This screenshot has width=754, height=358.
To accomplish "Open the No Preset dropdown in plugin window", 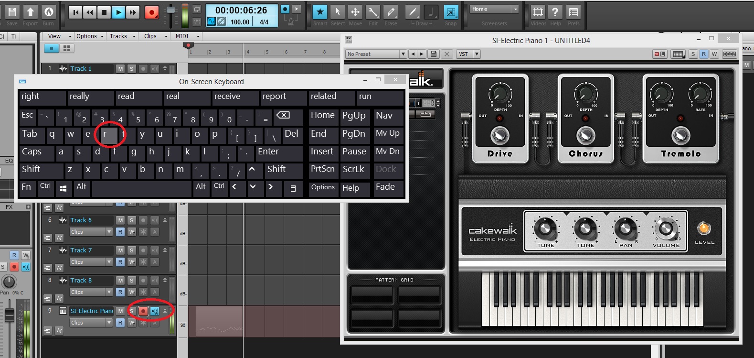I will click(376, 54).
